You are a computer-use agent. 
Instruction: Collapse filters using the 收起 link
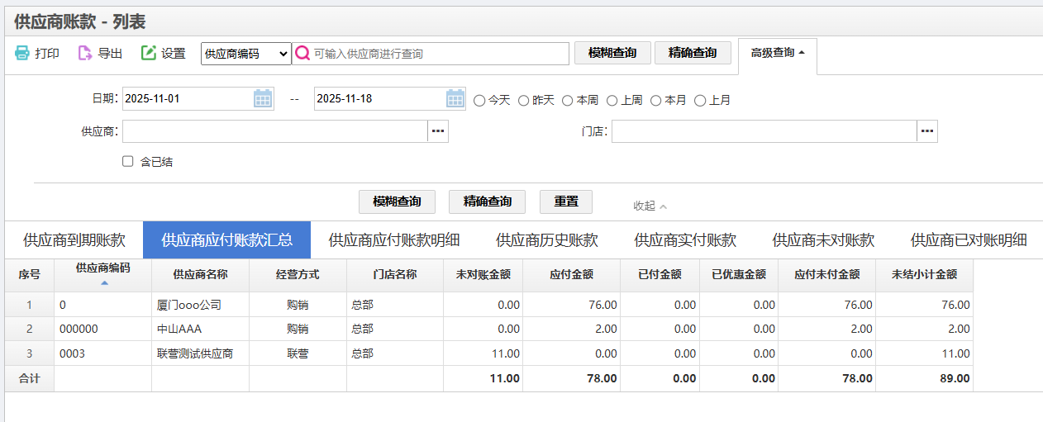pos(650,206)
